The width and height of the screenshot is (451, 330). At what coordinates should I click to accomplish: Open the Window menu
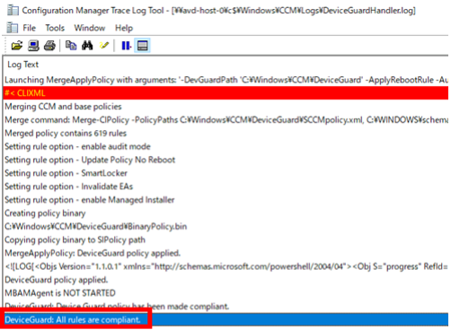(x=90, y=28)
